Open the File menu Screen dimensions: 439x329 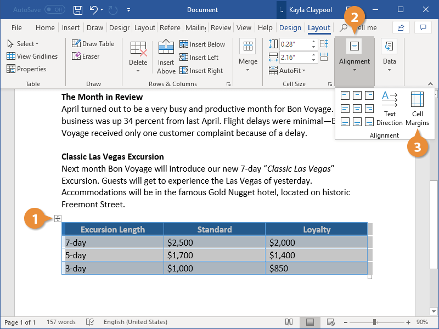pyautogui.click(x=16, y=27)
